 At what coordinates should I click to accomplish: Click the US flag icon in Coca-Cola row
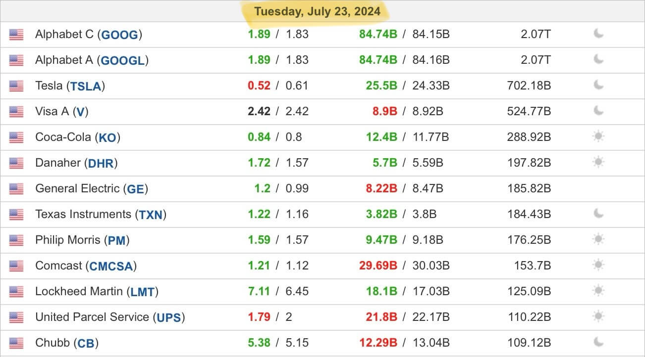[16, 137]
